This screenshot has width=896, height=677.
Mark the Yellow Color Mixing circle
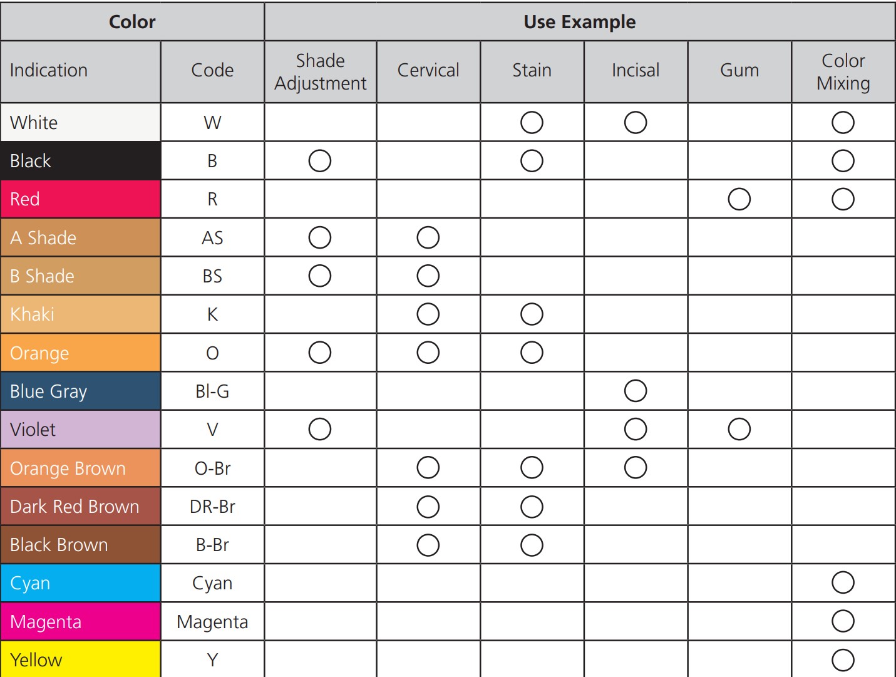843,659
